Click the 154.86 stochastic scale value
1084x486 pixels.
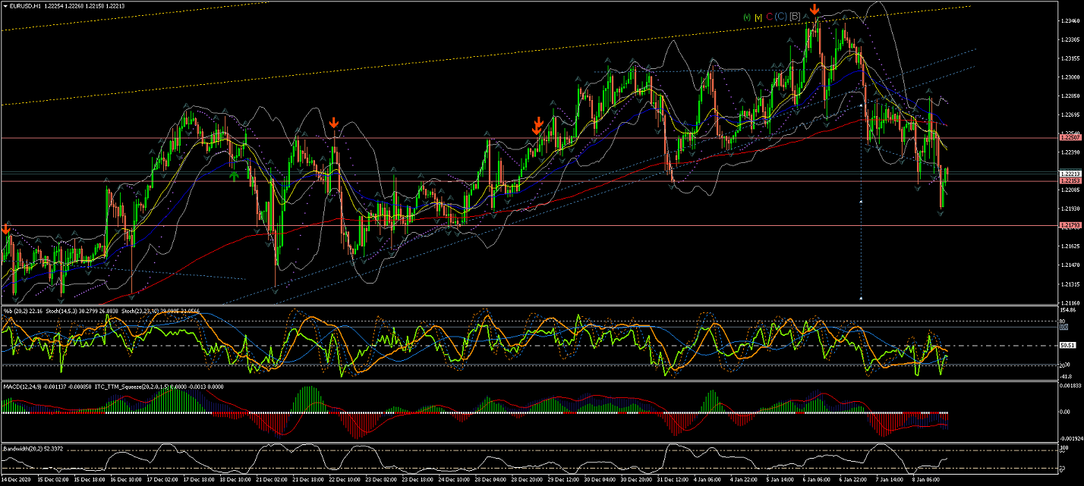click(x=1069, y=310)
